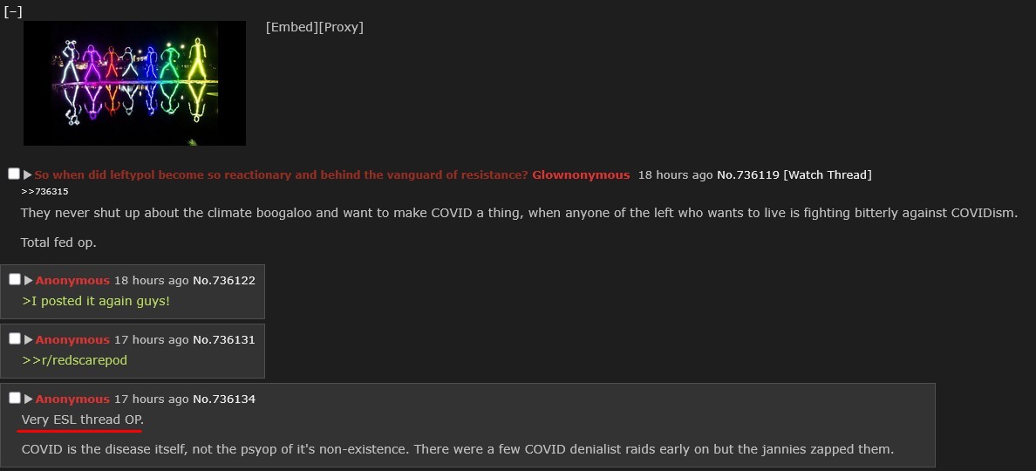The height and width of the screenshot is (471, 1036).
Task: Open post menu arrow for post 736122
Action: pos(29,280)
